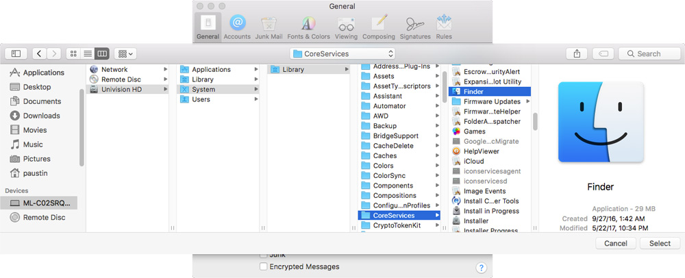Toggle the Encrypted Messages checkbox
Screen dimensions: 685x278
point(264,266)
